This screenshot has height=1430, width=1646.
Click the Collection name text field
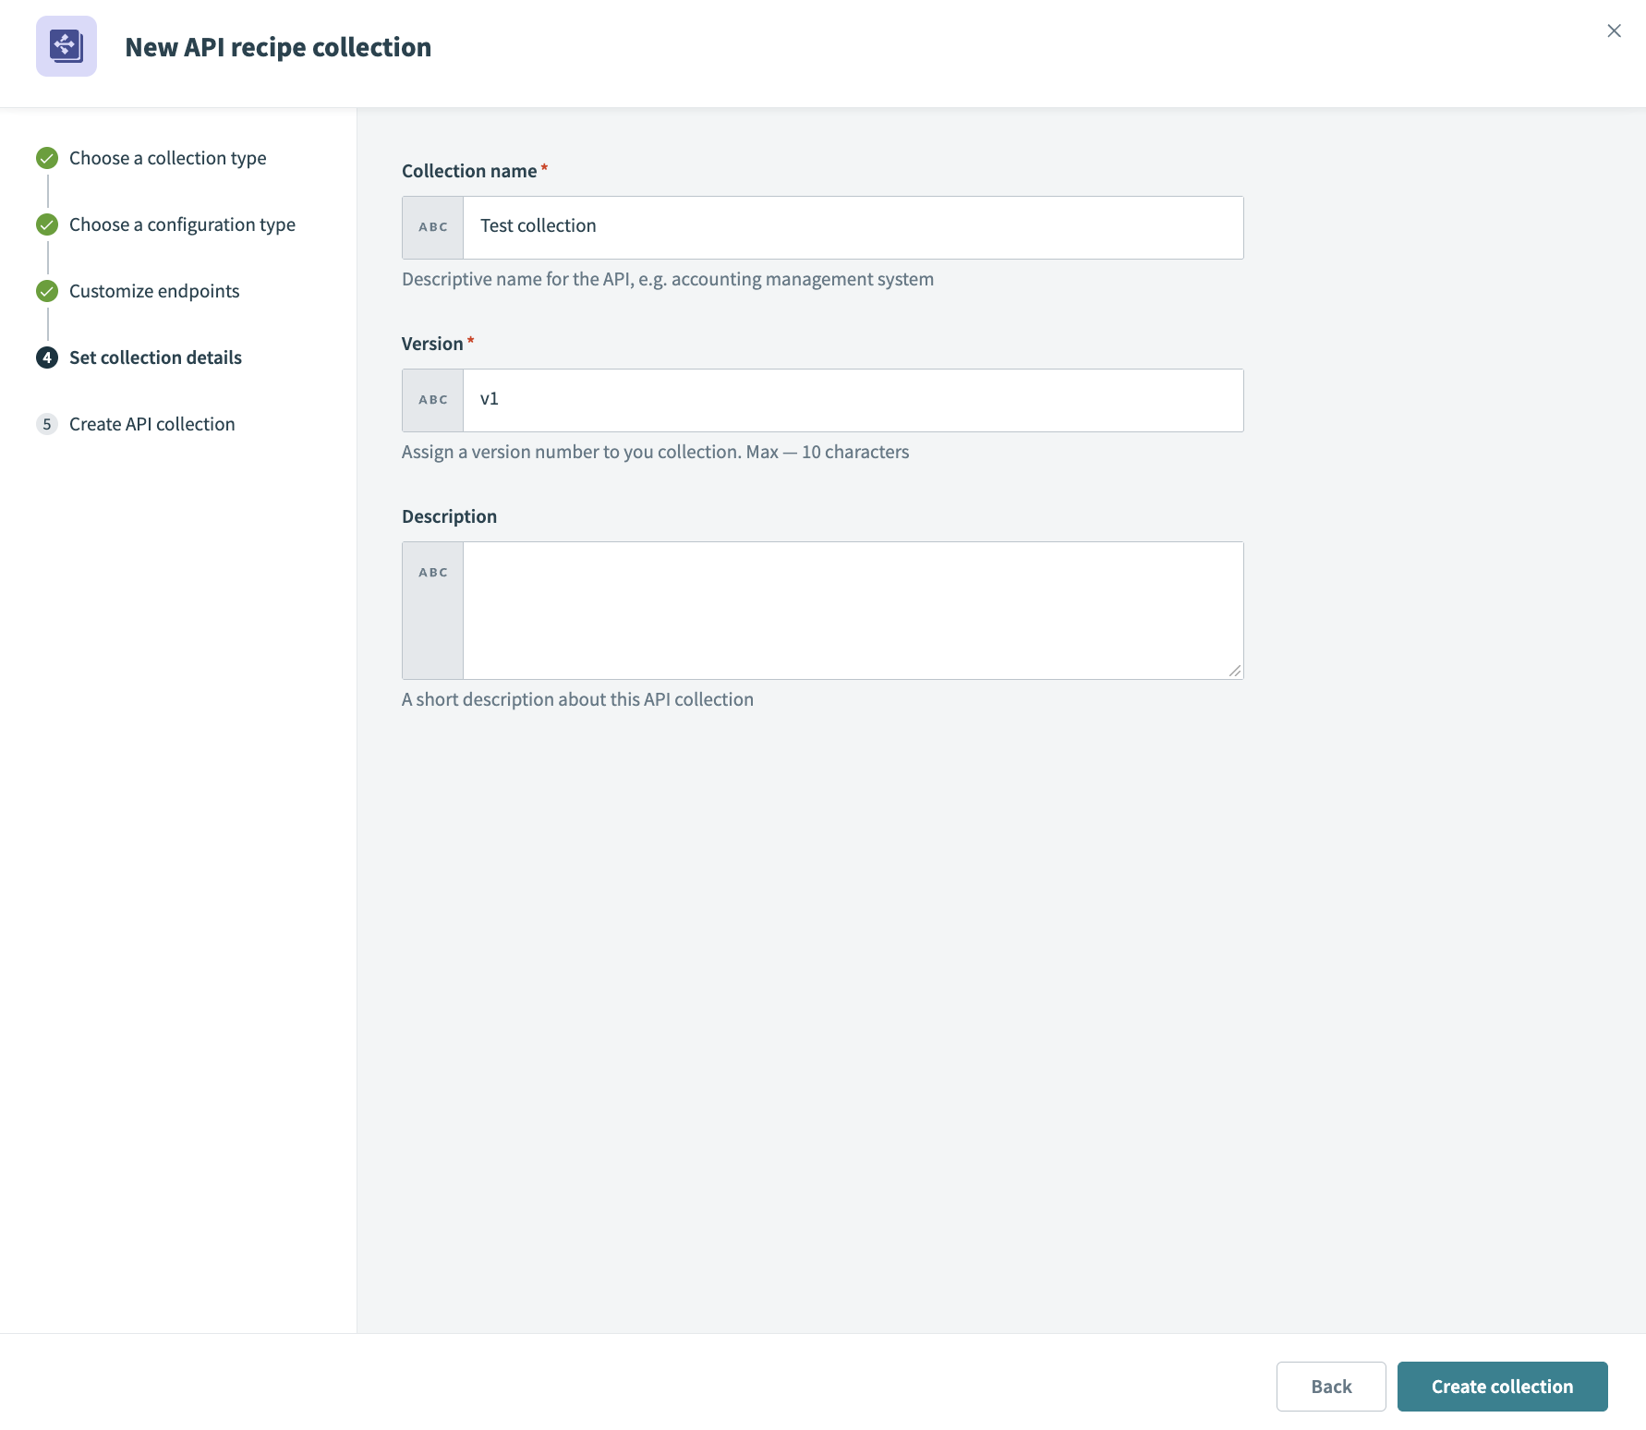click(852, 227)
